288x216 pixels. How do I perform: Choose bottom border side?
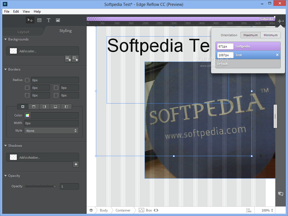point(55,107)
